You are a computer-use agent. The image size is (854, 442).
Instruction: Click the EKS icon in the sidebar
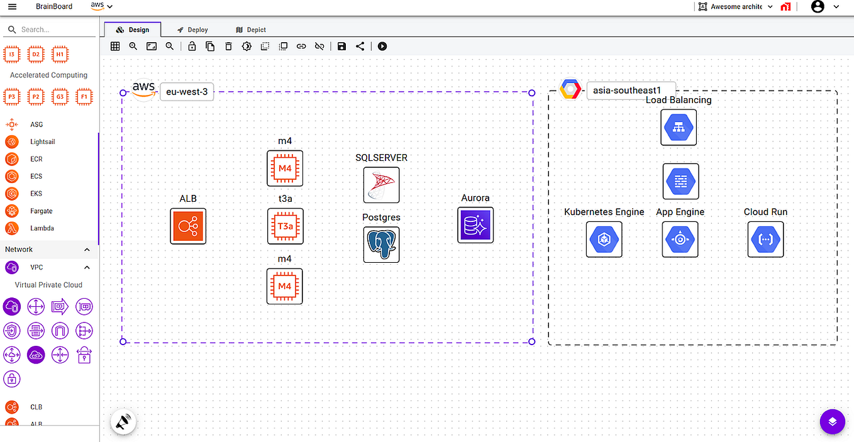coord(11,194)
